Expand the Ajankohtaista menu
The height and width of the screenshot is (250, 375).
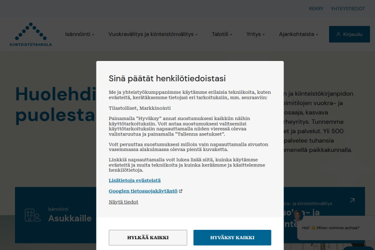(299, 34)
